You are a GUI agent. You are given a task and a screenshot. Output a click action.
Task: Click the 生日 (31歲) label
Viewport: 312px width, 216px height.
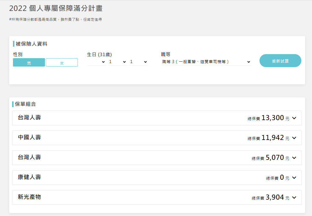[x=99, y=54]
